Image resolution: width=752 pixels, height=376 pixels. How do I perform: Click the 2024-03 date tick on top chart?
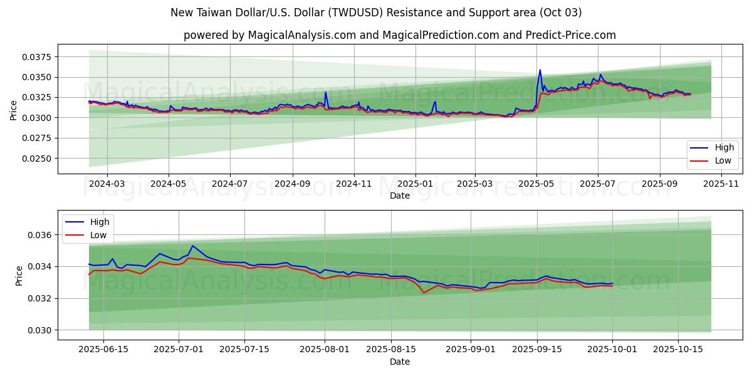(107, 184)
